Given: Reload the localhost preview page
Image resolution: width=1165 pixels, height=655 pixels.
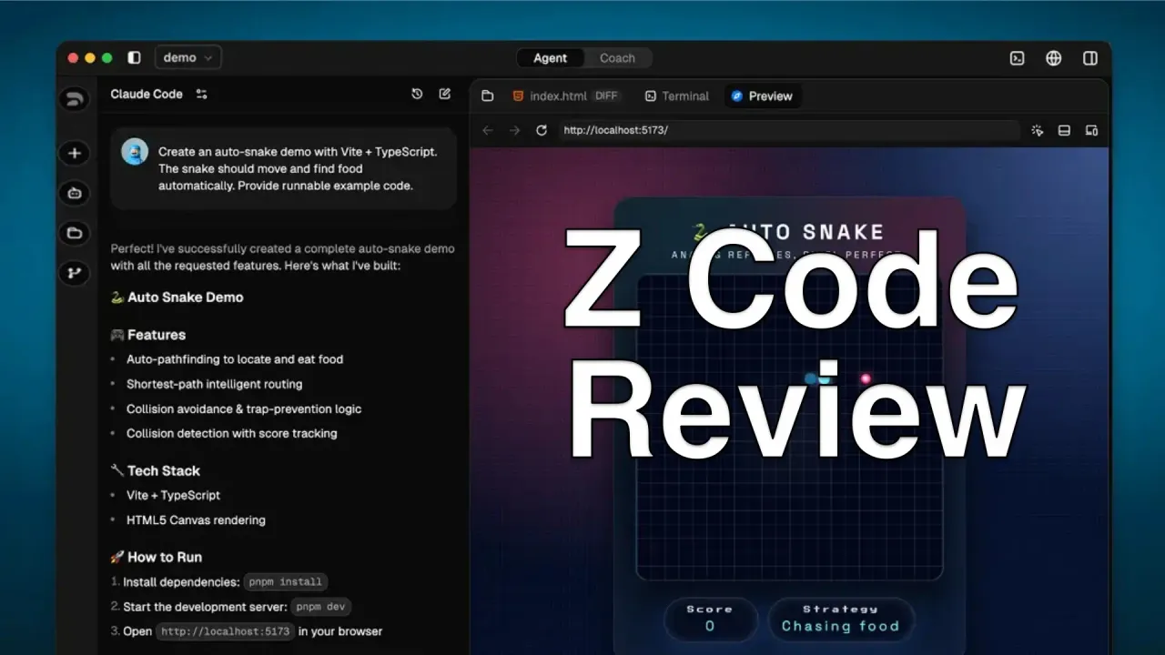Looking at the screenshot, I should pyautogui.click(x=541, y=130).
